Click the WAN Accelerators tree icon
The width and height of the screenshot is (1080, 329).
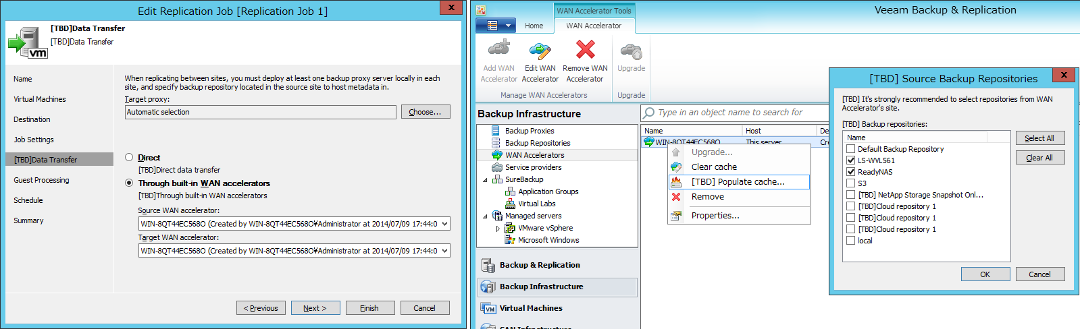click(497, 155)
